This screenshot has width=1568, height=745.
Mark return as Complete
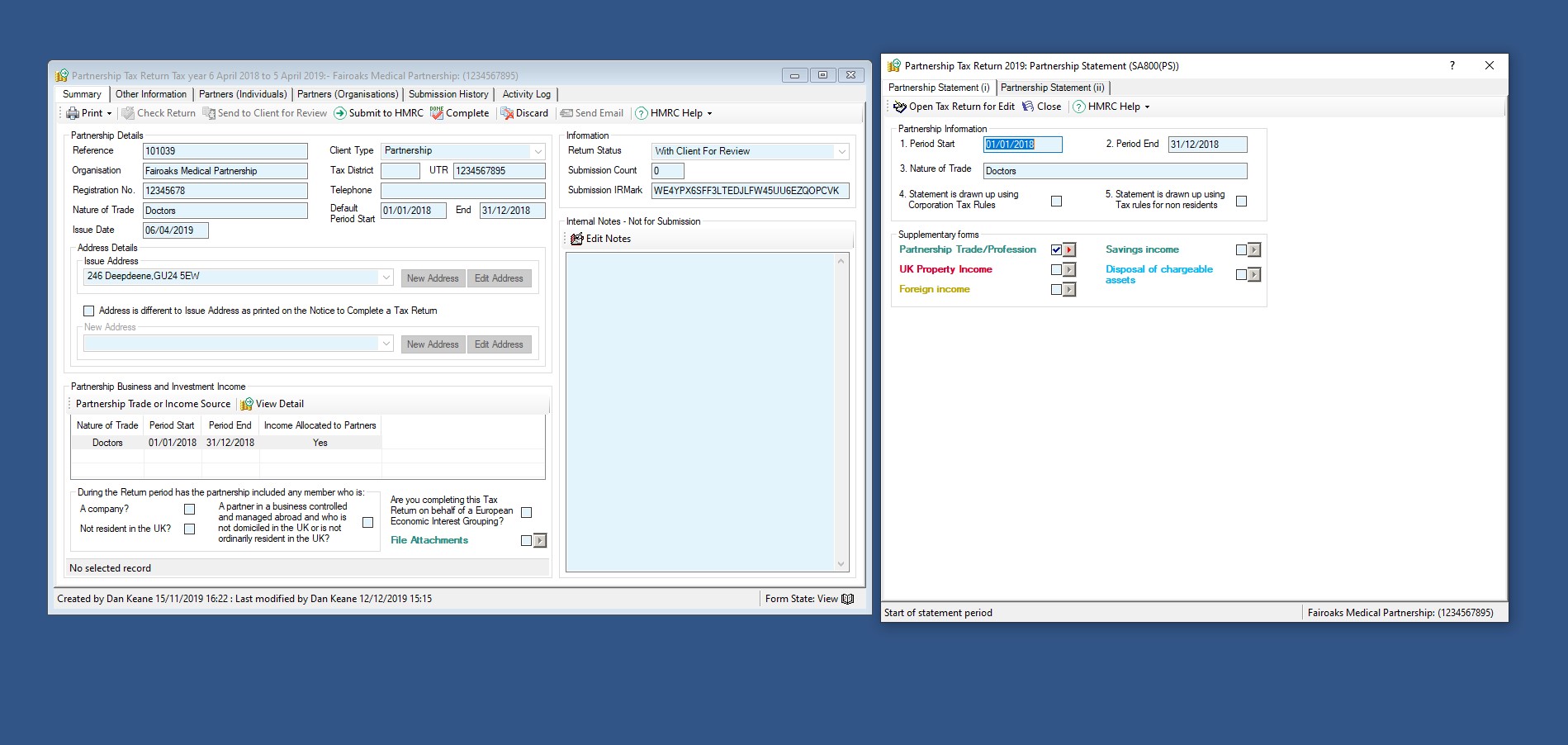point(459,113)
